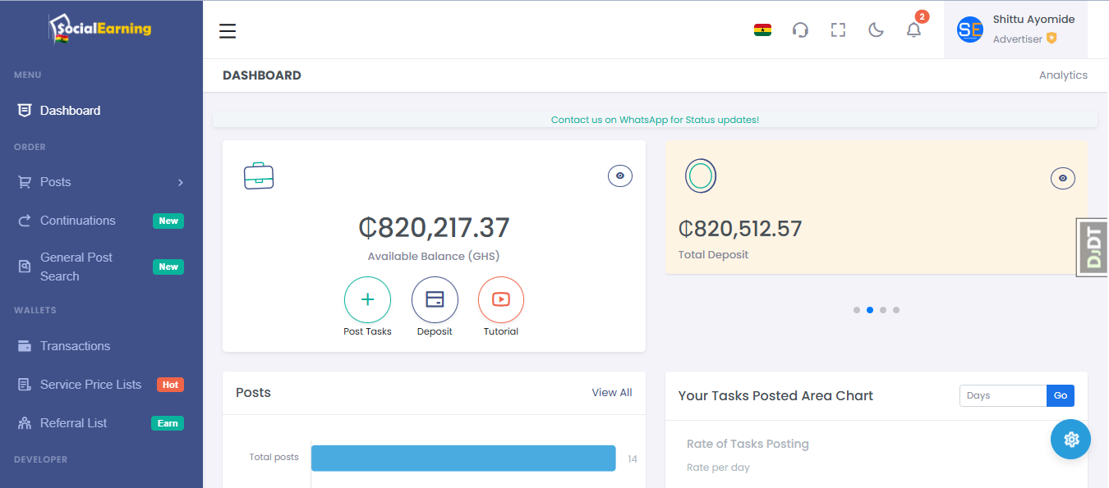This screenshot has width=1109, height=488.
Task: Select the third carousel dot indicator
Action: [x=883, y=310]
